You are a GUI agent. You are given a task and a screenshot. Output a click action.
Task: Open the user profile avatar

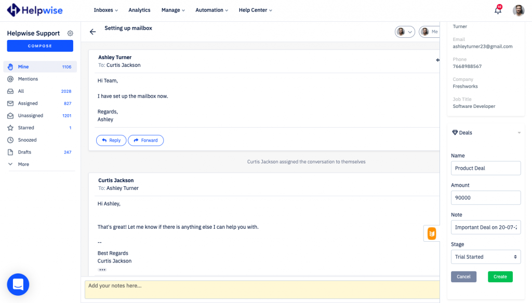click(518, 10)
